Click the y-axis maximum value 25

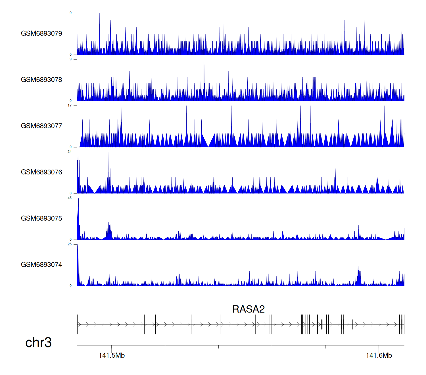pyautogui.click(x=70, y=244)
